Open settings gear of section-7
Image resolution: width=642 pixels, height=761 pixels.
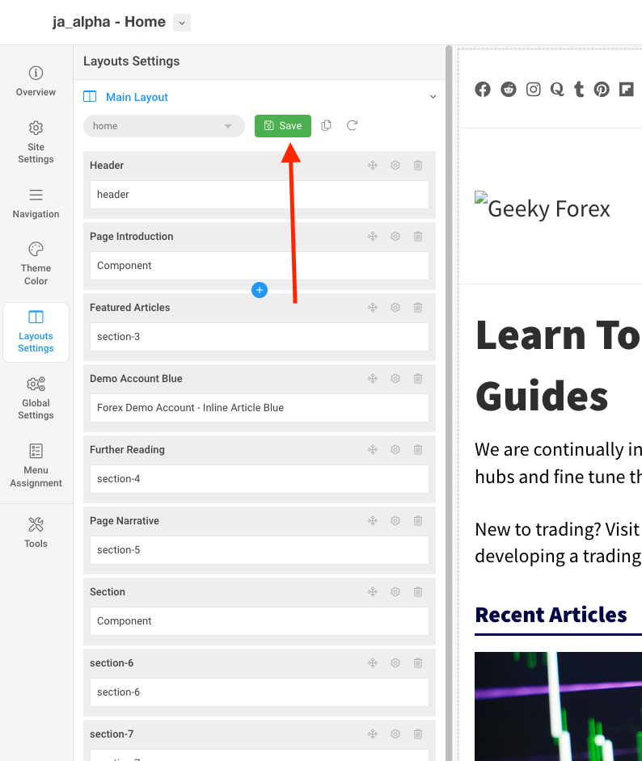tap(395, 734)
